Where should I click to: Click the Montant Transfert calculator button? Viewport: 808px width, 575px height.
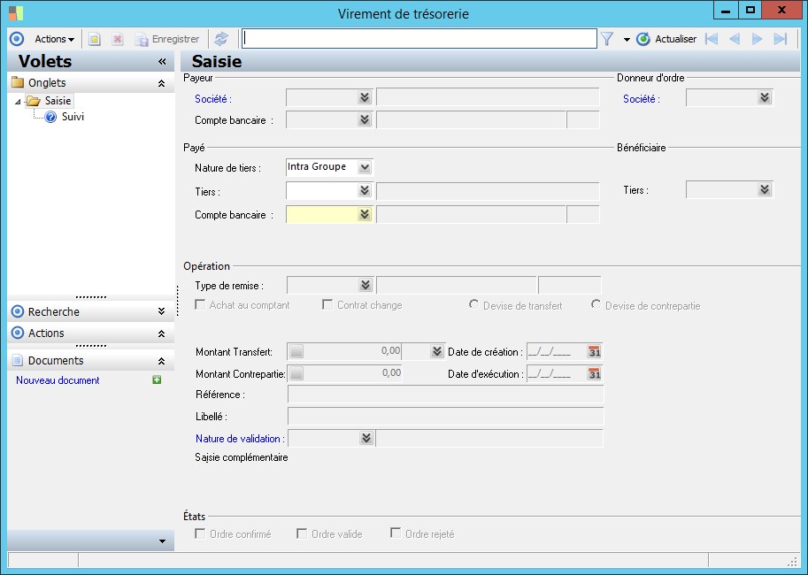click(296, 351)
